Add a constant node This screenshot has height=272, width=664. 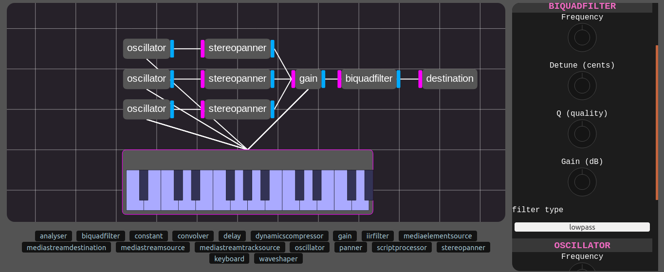tap(148, 236)
